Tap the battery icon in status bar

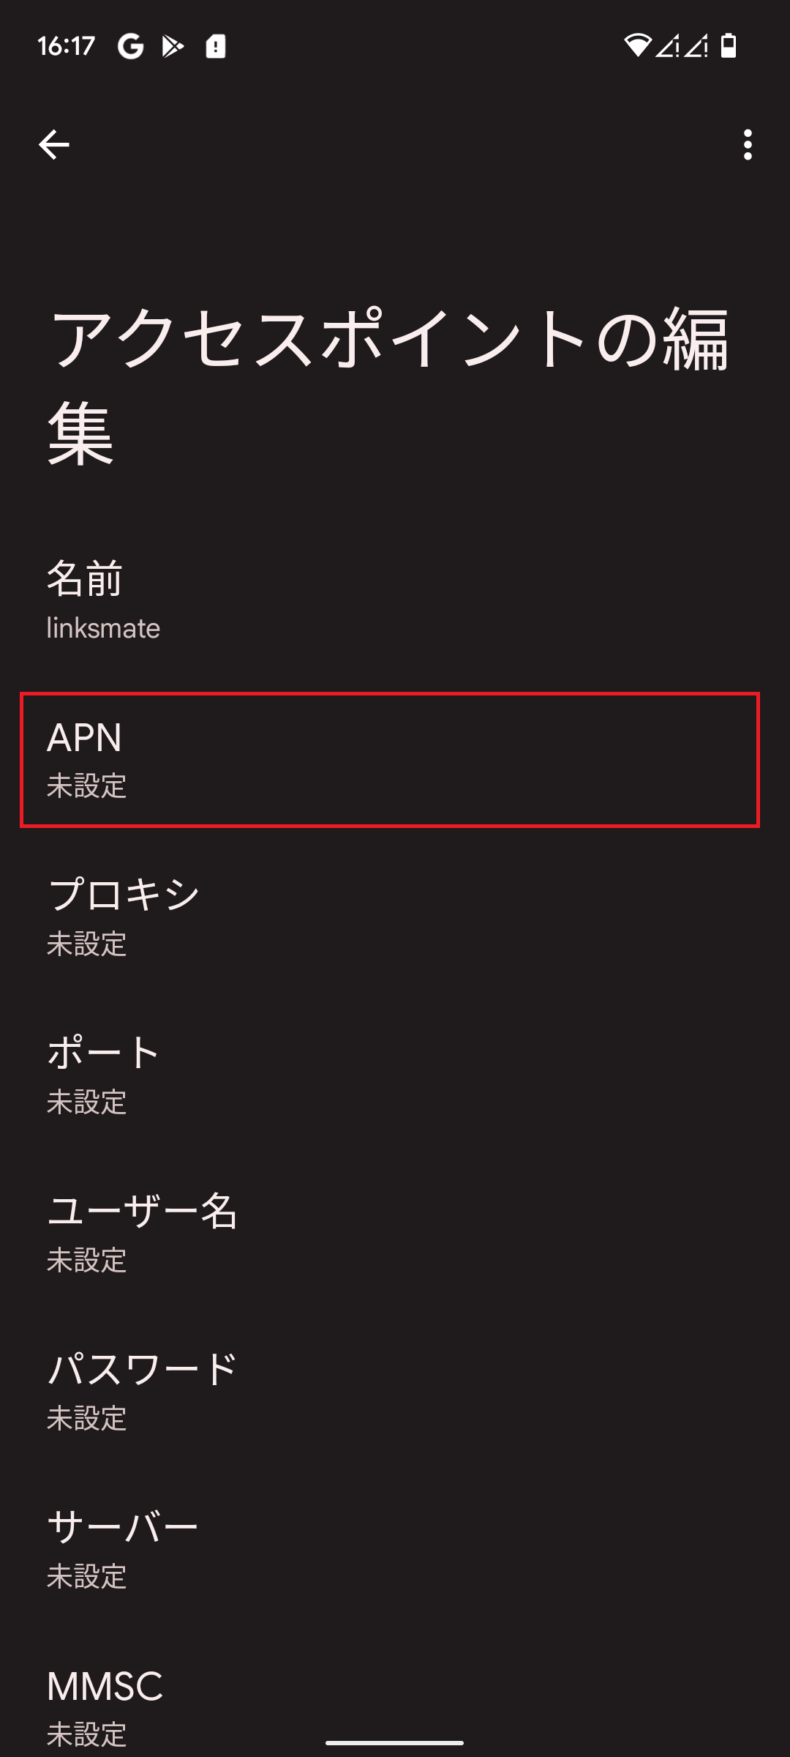pos(729,45)
